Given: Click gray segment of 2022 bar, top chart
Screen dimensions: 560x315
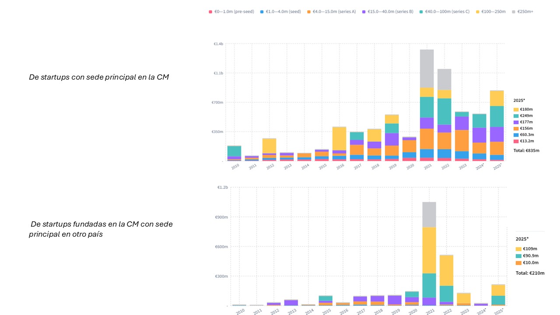Looking at the screenshot, I should pyautogui.click(x=444, y=79).
